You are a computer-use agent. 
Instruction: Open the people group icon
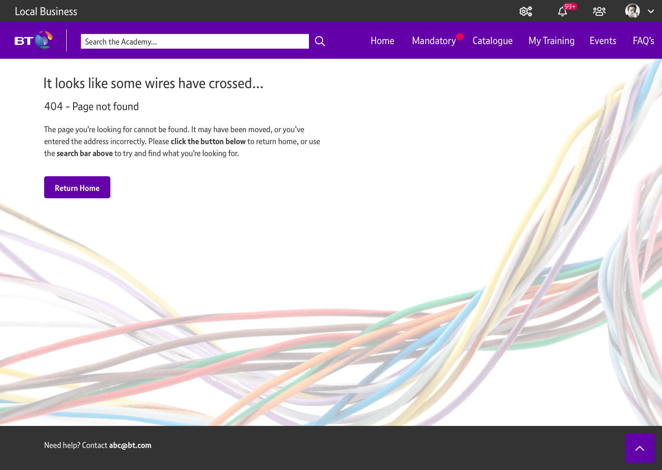(599, 11)
